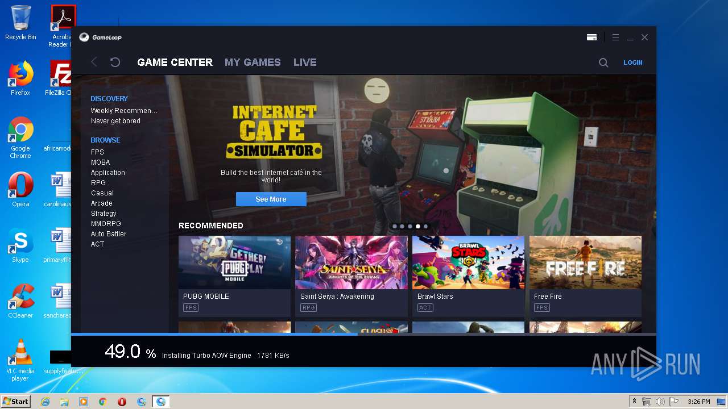Click the RECOMMENDED section heading
The image size is (728, 409).
pyautogui.click(x=211, y=226)
